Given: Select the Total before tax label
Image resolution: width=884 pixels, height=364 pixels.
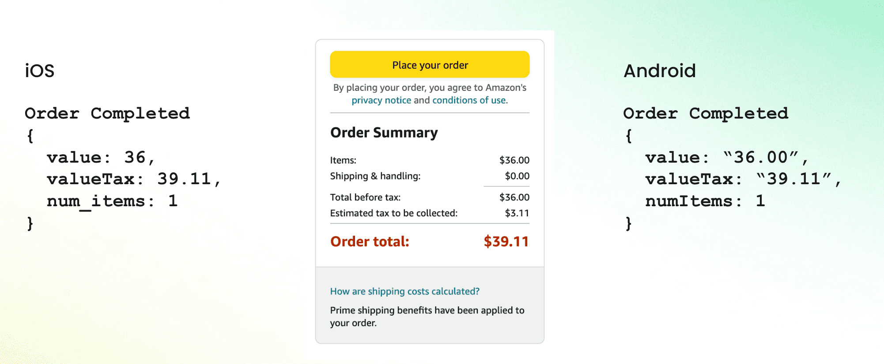Looking at the screenshot, I should pos(365,197).
